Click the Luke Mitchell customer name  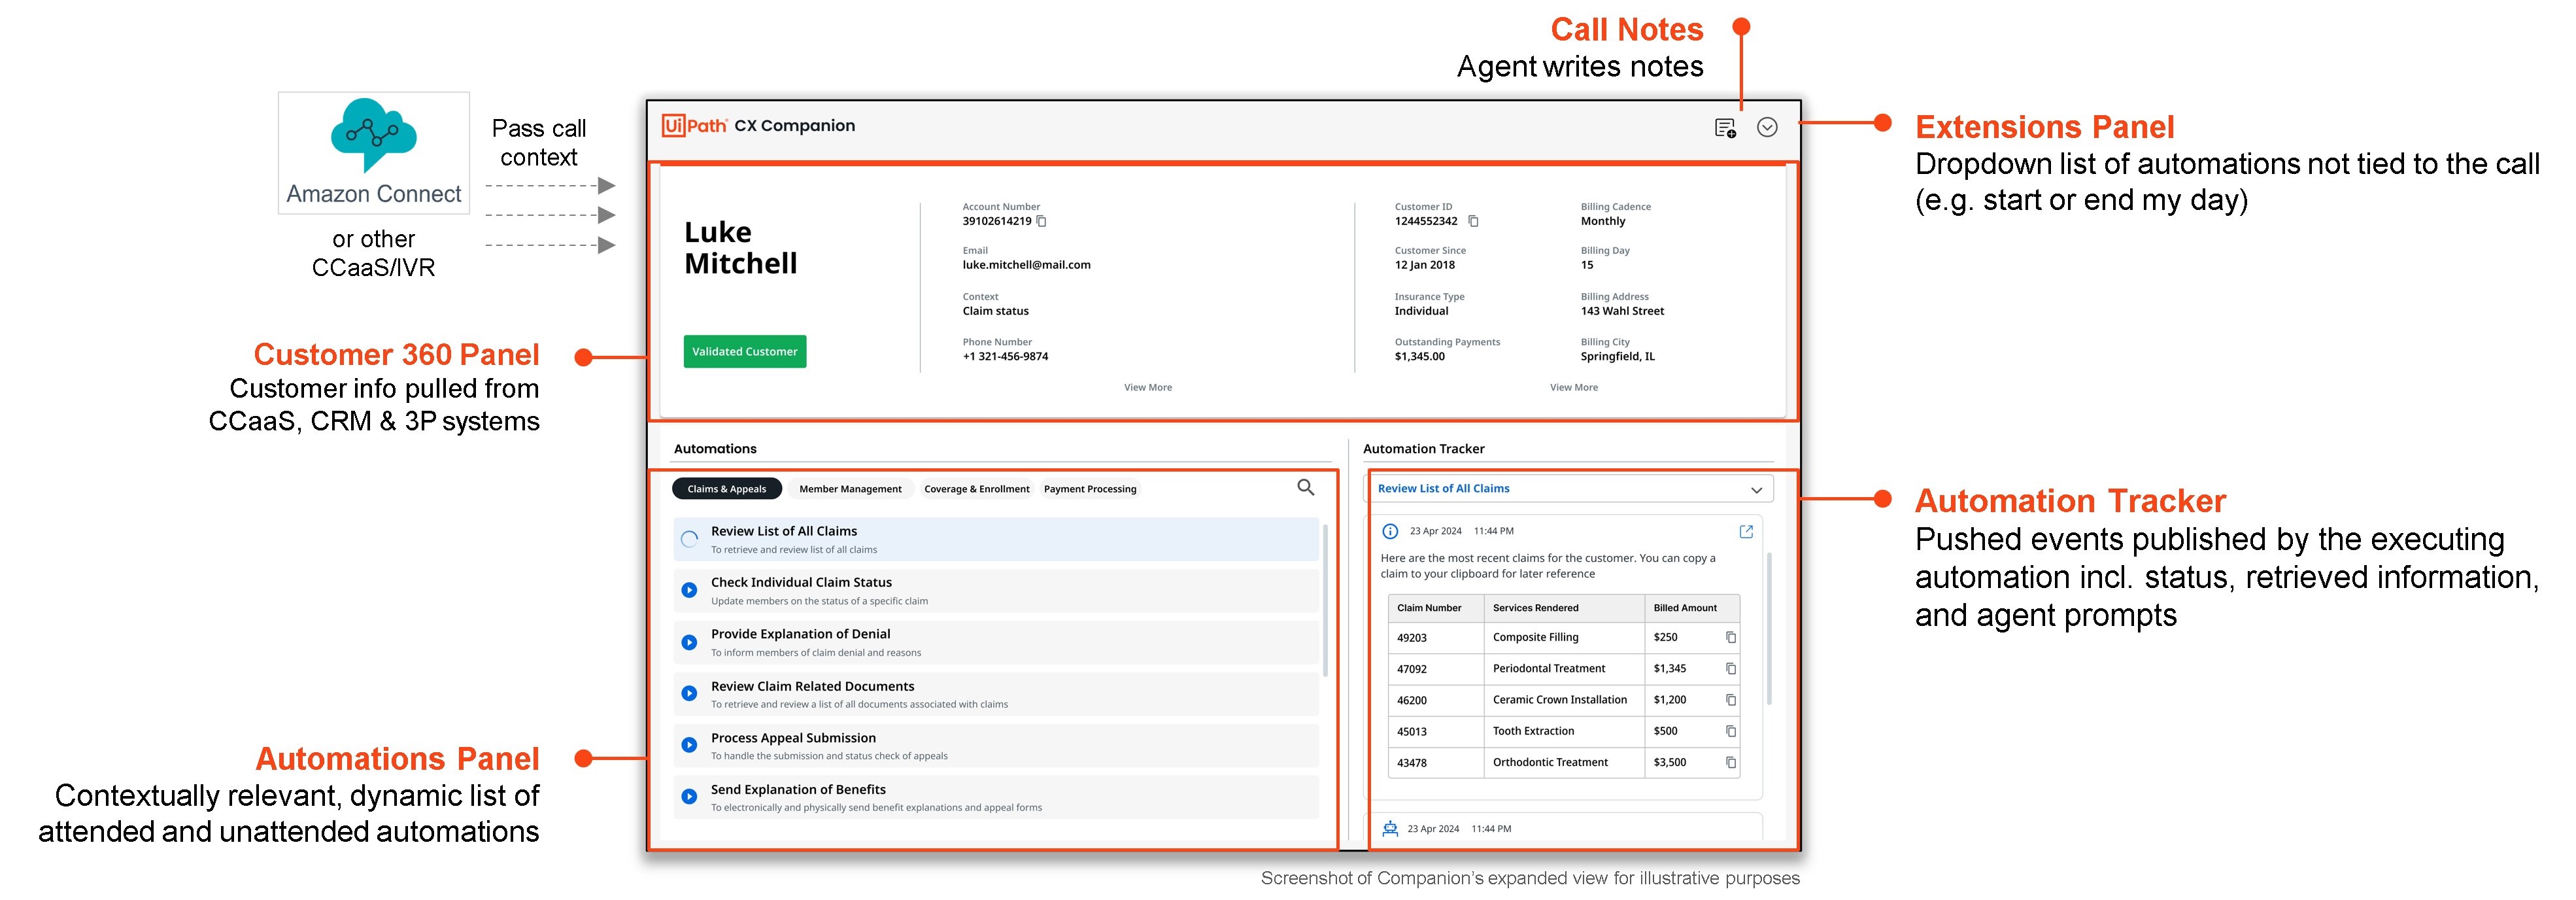740,248
